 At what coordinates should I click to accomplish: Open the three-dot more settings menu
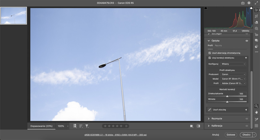(257, 52)
